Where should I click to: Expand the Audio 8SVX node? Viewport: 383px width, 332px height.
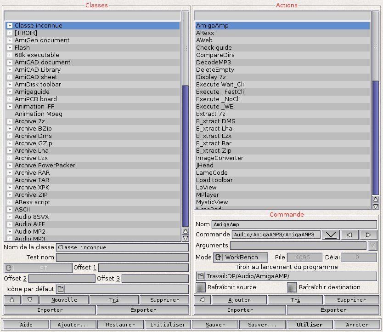tap(10, 217)
